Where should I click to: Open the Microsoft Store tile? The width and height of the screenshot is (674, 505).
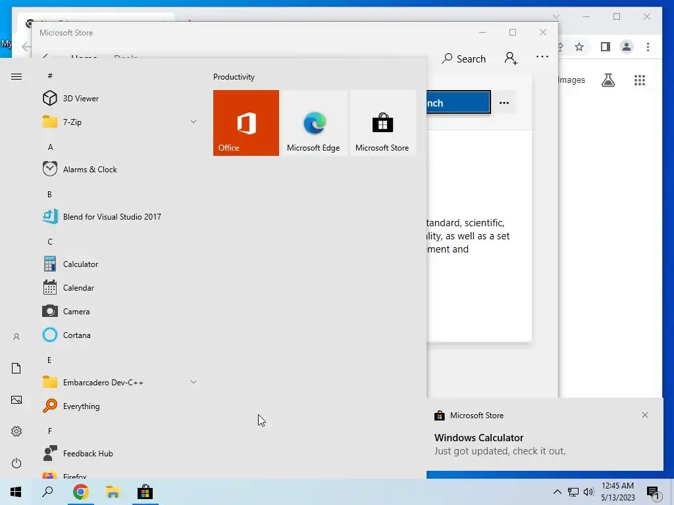tap(382, 123)
